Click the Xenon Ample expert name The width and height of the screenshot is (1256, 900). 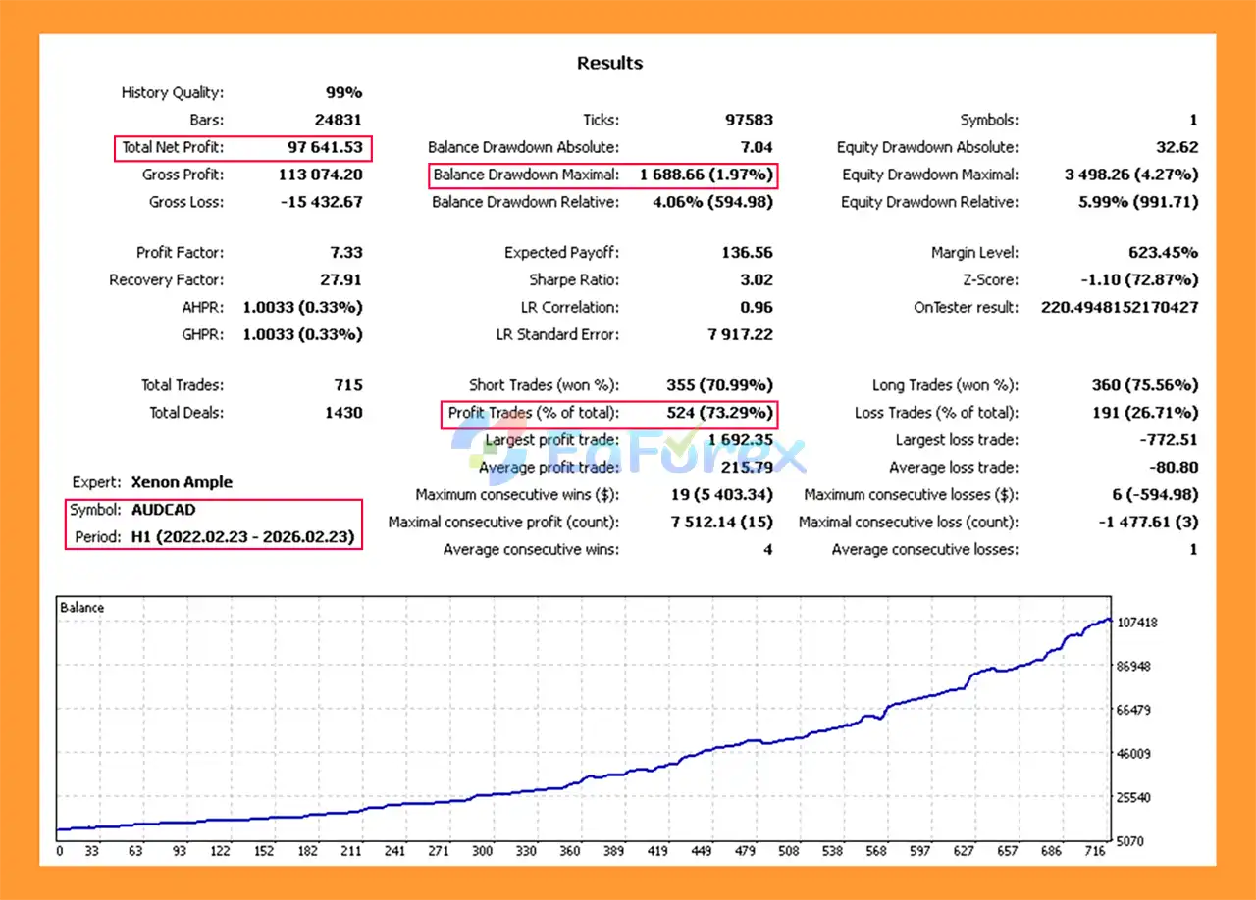(x=182, y=482)
